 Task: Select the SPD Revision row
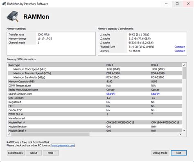[x=95, y=98]
